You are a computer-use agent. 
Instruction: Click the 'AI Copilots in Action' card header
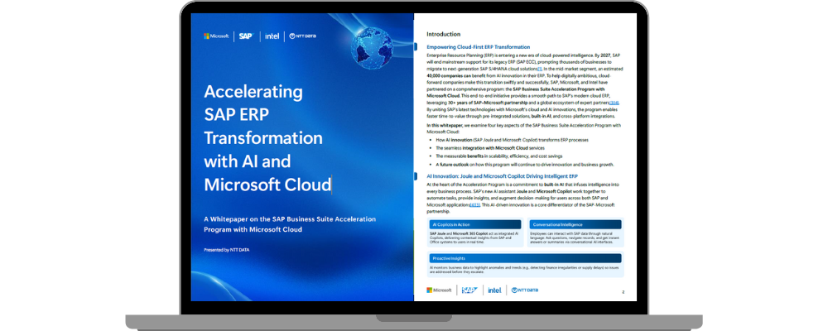(474, 224)
